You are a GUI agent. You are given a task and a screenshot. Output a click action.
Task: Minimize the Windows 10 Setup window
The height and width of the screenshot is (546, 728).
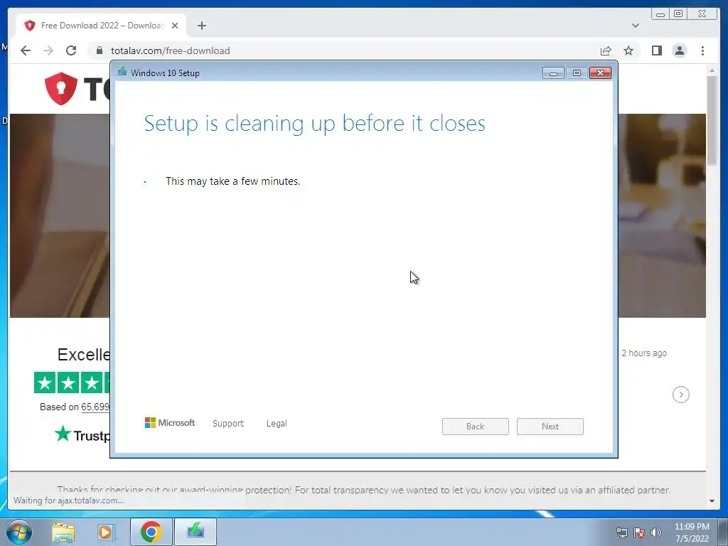(x=553, y=73)
